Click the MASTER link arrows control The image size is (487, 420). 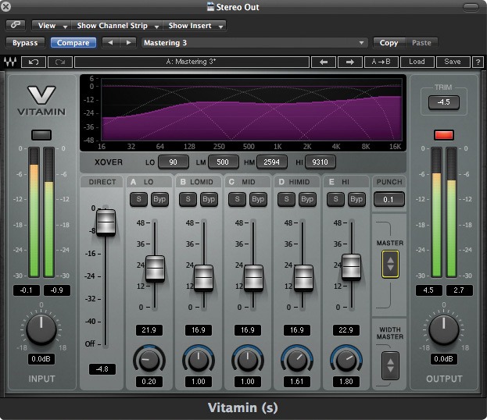(x=390, y=264)
